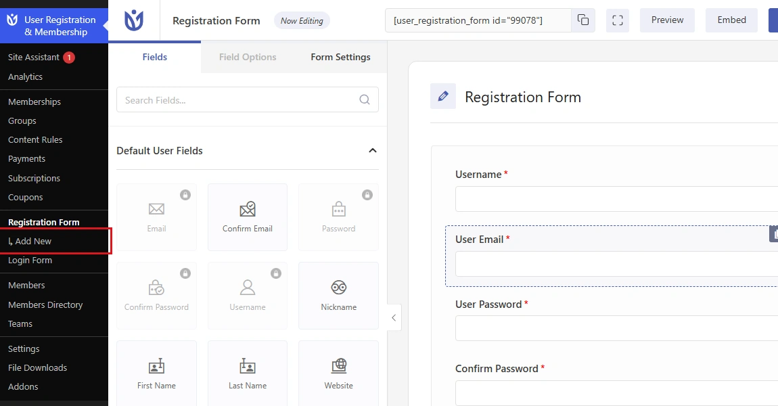Screen dimensions: 778x406
Task: Go to Payments page
Action: coord(27,159)
